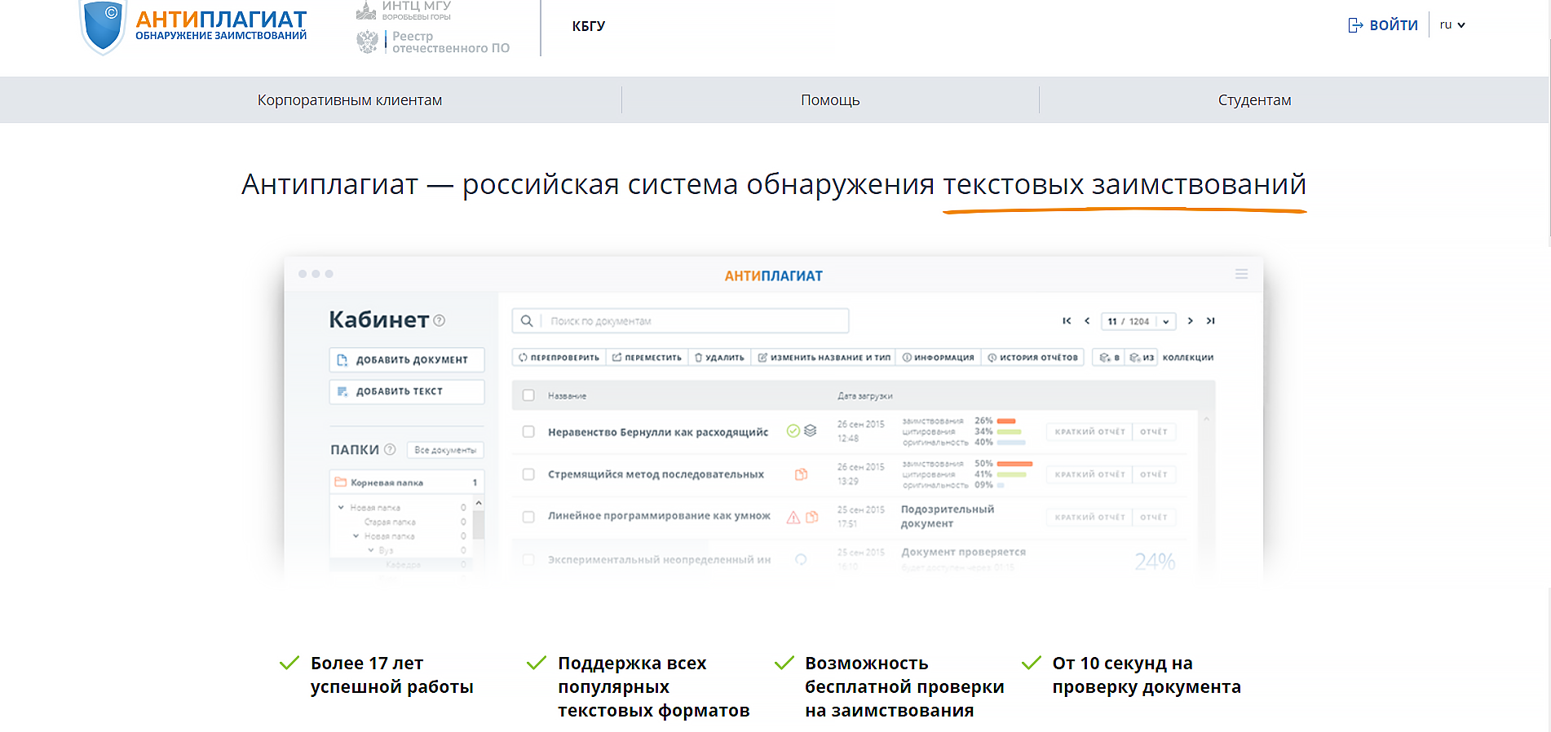Click orange copy icon on Стремящийся метод row

802,474
